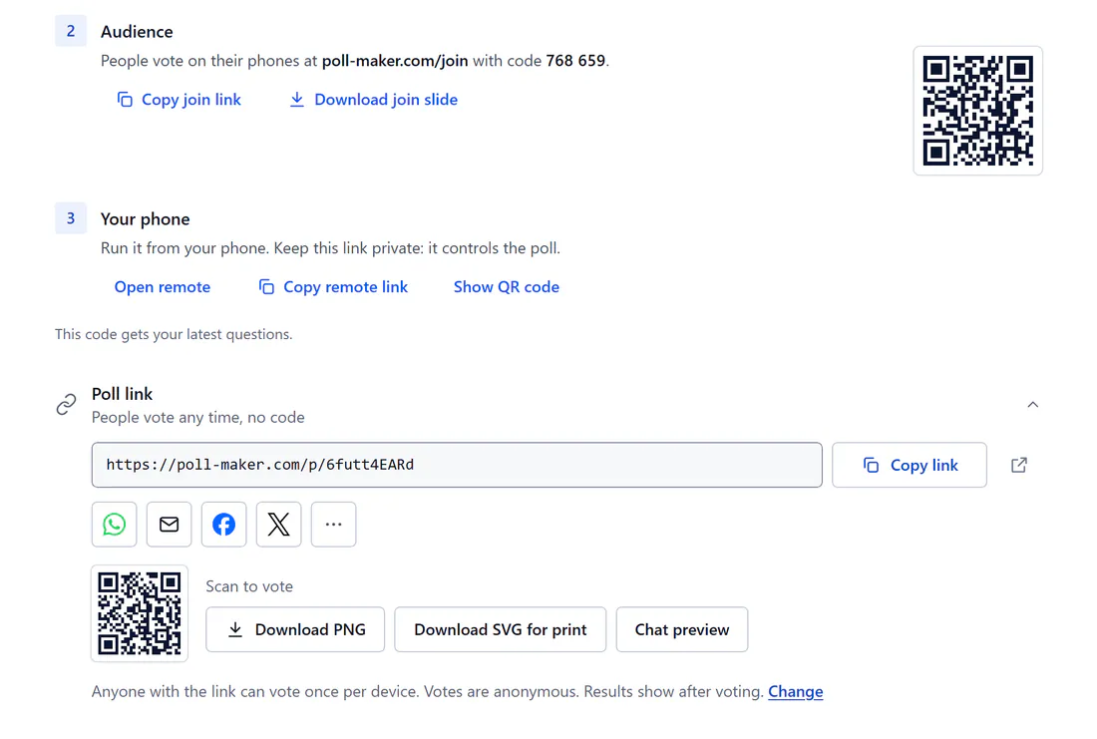The width and height of the screenshot is (1097, 739).
Task: Click the Poll link heading
Action: (122, 394)
